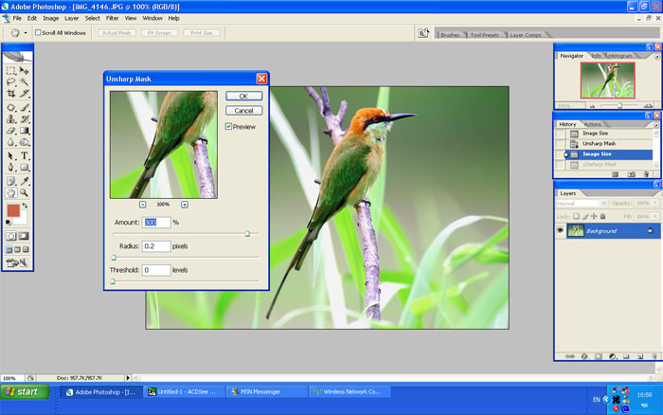Image resolution: width=663 pixels, height=415 pixels.
Task: Click the Print Size button
Action: 201,32
